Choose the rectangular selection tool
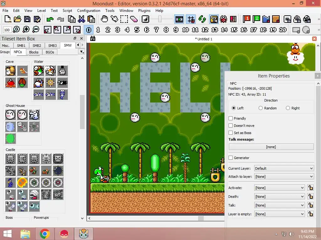This screenshot has width=321, height=240. [124, 19]
